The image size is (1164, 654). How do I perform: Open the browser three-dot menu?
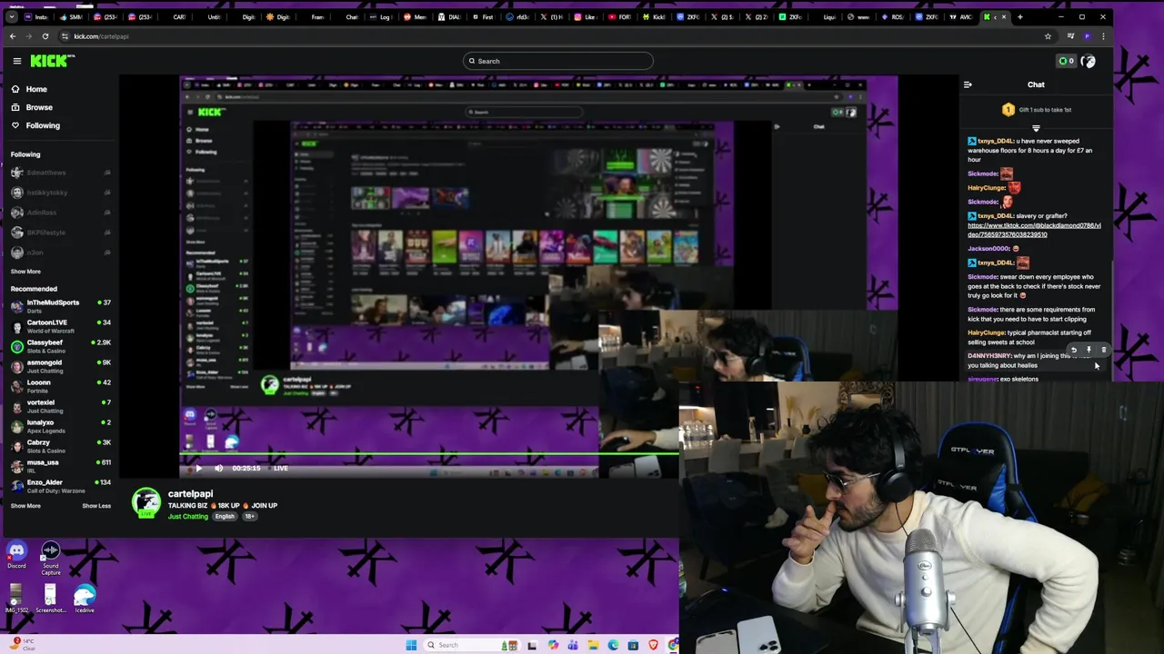coord(1103,36)
